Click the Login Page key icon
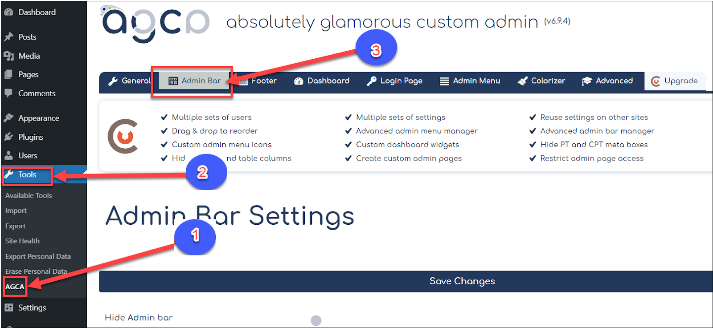713x328 pixels. 371,81
